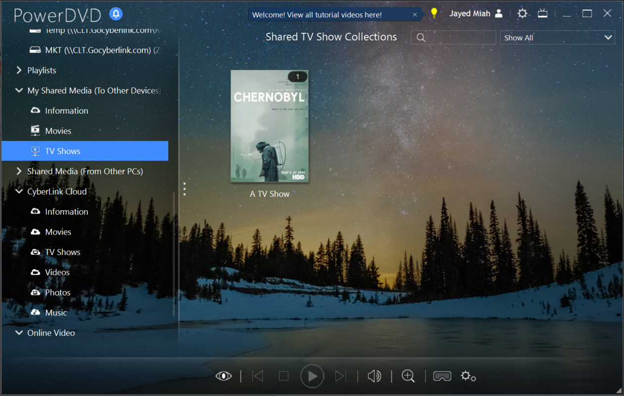Select Photos under CyberLink Cloud
Screen dimensions: 624x396
click(57, 293)
